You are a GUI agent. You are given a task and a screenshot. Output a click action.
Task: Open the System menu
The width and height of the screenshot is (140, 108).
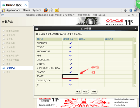37,10
